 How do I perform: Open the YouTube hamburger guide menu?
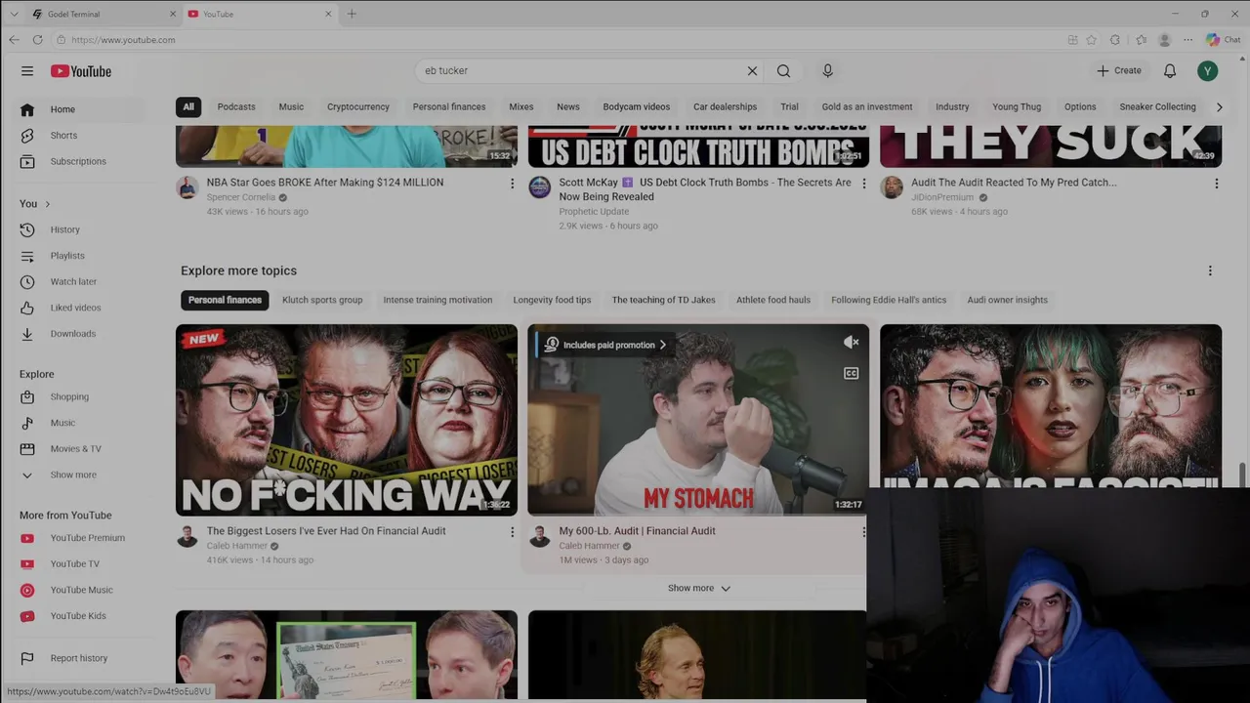(x=27, y=71)
